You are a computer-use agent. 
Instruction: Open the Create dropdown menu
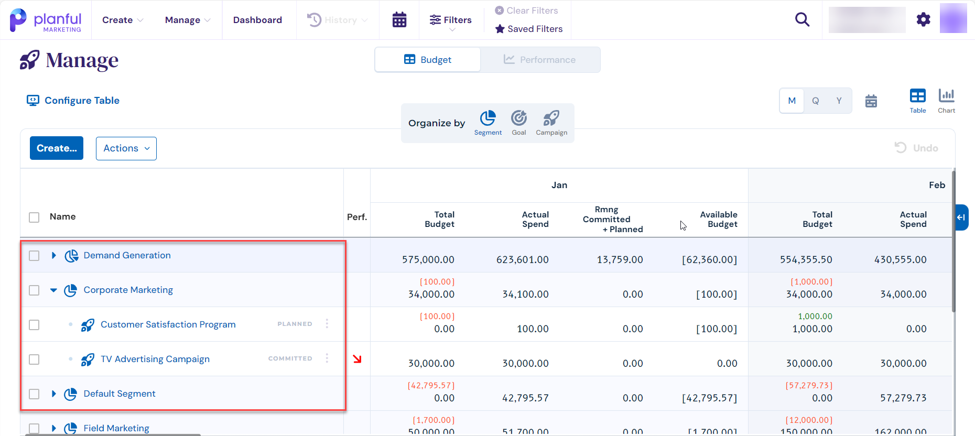(x=123, y=20)
